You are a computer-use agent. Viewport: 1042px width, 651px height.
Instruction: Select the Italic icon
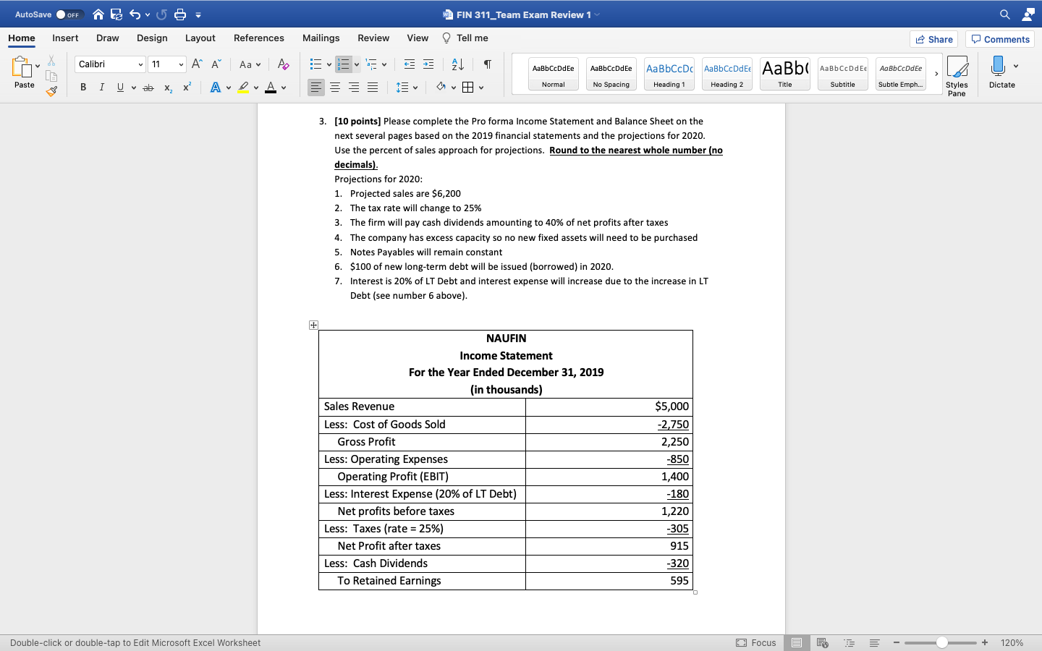coord(101,87)
